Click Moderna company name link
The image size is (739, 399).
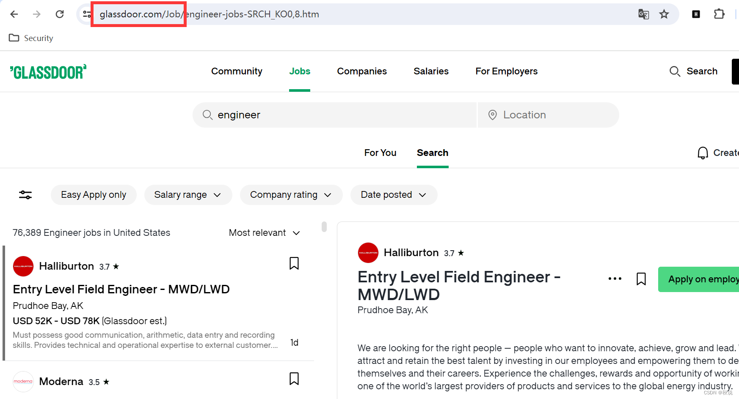coord(61,382)
